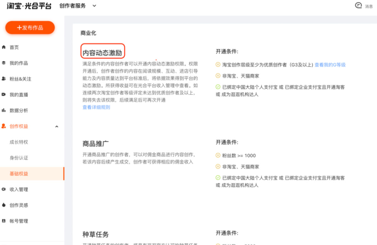
Task: Open the 消息 message icon top right
Action: pos(358,6)
